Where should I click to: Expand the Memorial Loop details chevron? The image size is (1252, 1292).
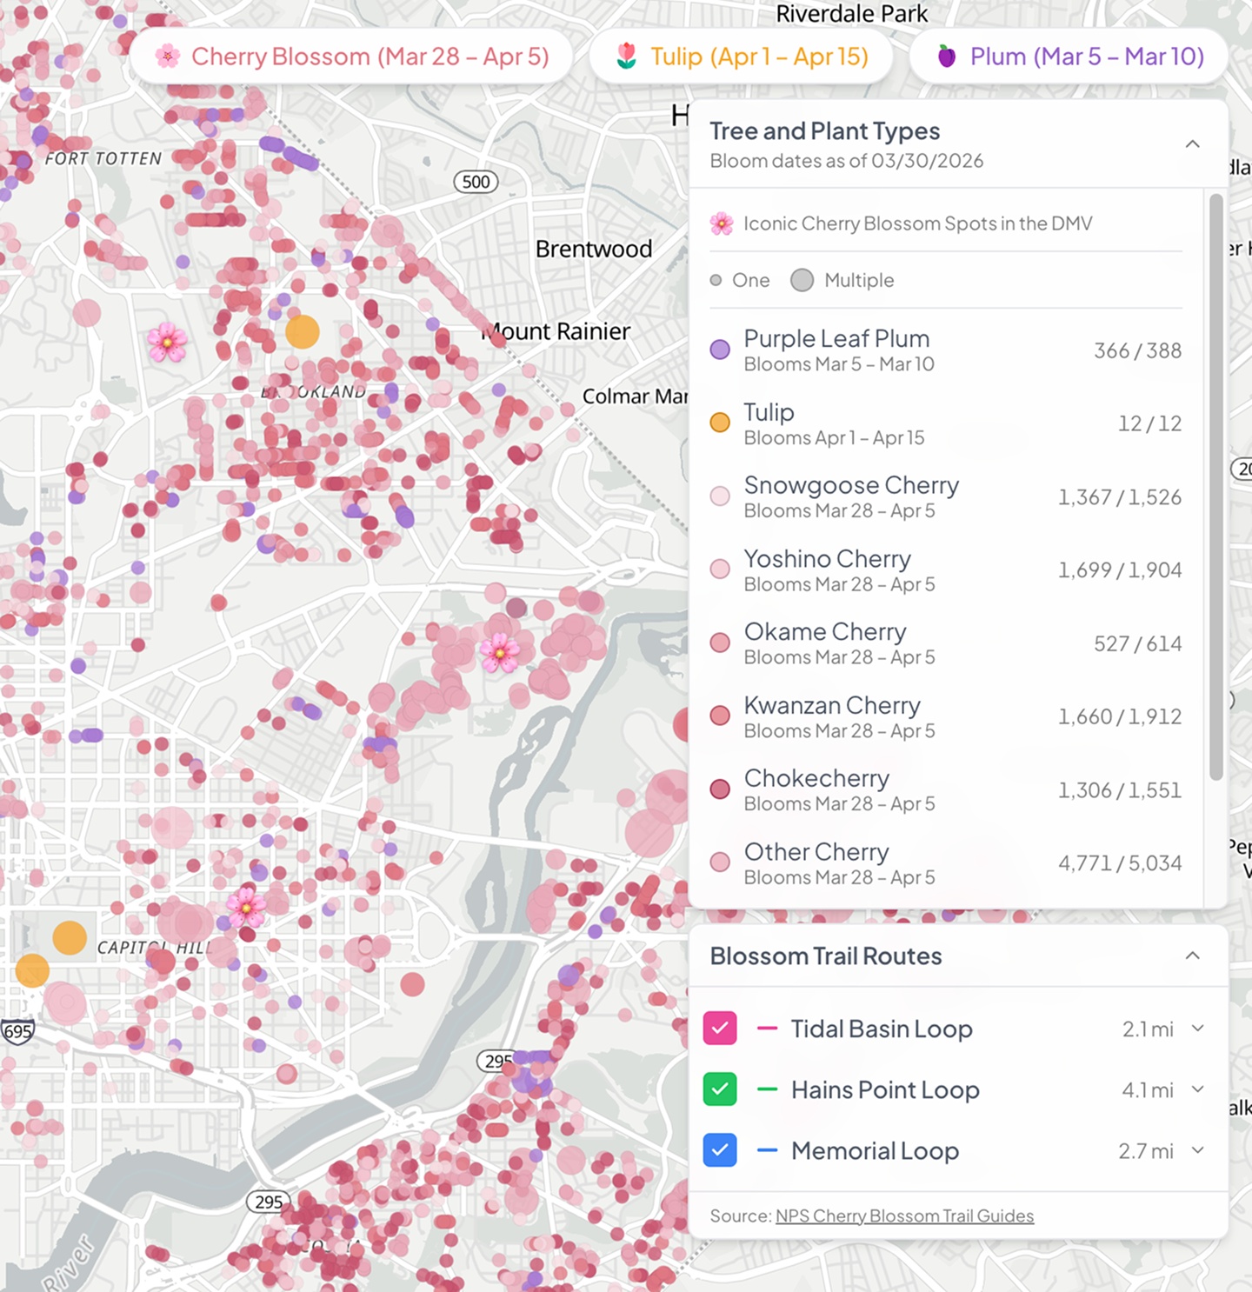1198,1150
